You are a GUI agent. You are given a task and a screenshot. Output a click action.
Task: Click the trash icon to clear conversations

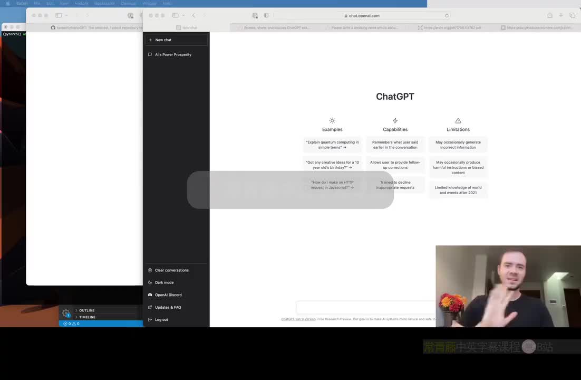(150, 270)
